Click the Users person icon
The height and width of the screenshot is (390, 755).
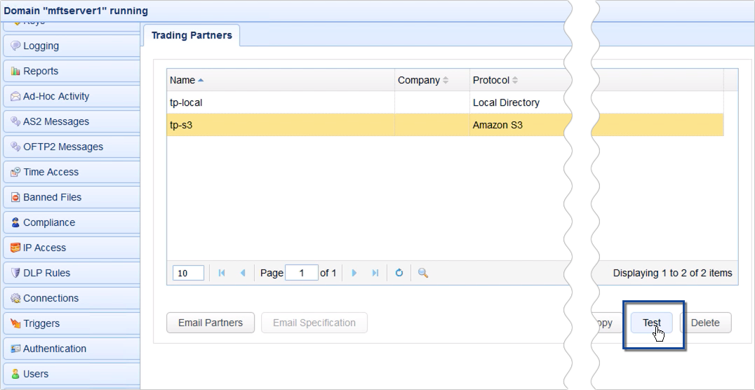[x=15, y=374]
